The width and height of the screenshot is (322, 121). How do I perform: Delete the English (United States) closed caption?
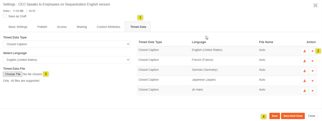tap(312, 51)
